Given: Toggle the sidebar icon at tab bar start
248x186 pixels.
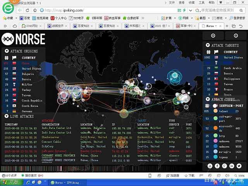Looking at the screenshot, I should 5,26.
